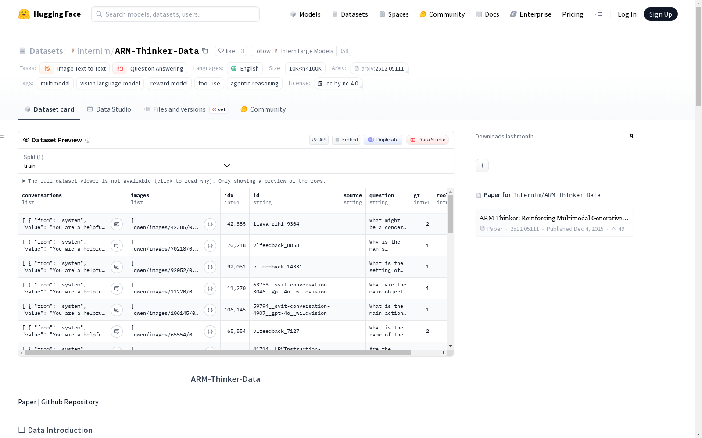Click the Intern Large Models follower count 958

click(344, 51)
